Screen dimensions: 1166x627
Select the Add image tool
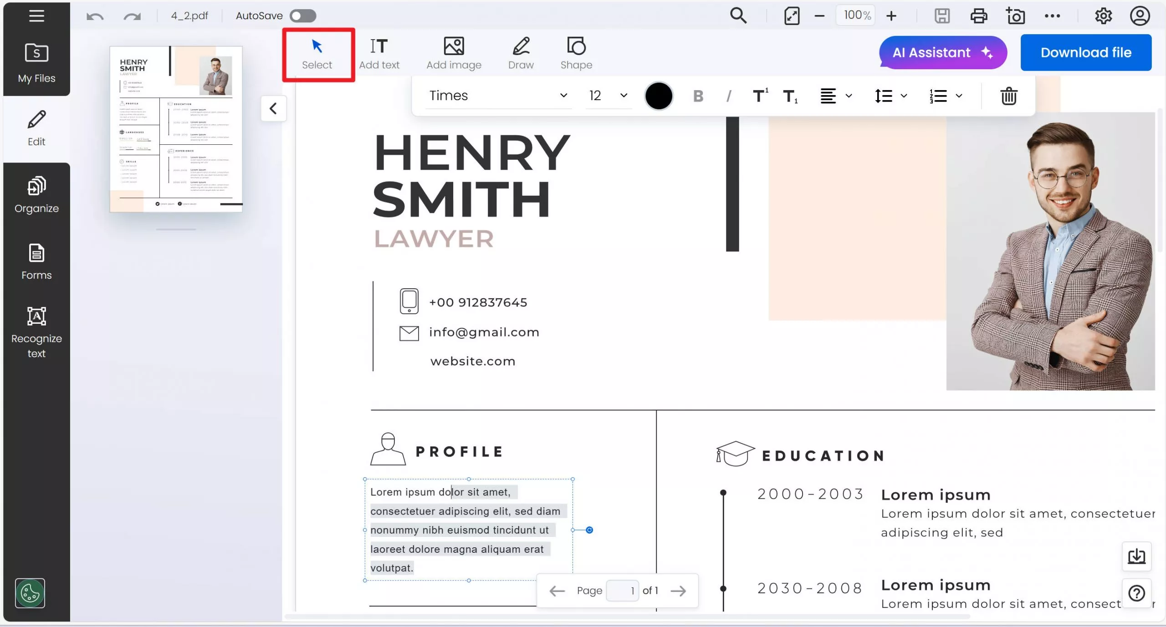(x=453, y=52)
